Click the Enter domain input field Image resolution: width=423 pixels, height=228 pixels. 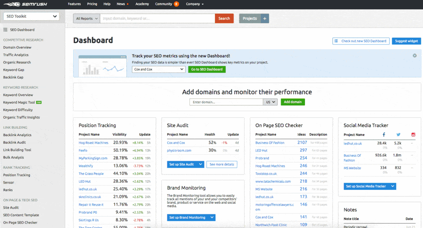pos(226,102)
